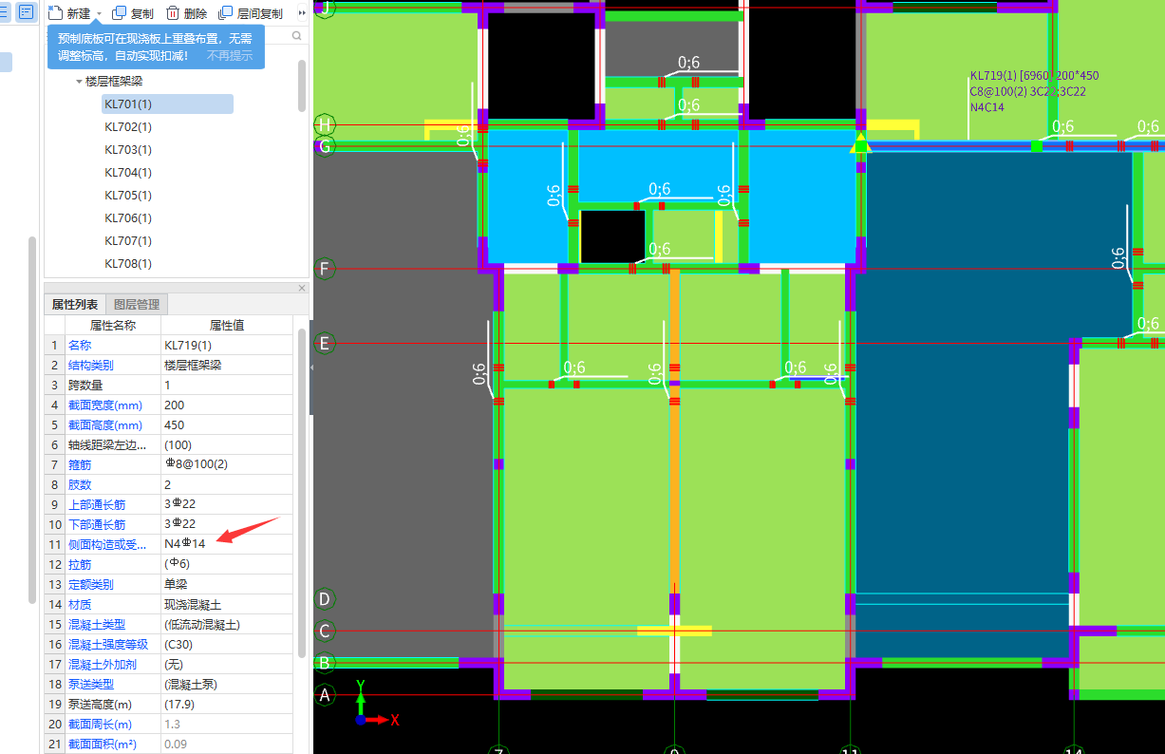Screen dimensions: 1165x754
Task: Click the 新建 new component icon
Action: tap(55, 13)
